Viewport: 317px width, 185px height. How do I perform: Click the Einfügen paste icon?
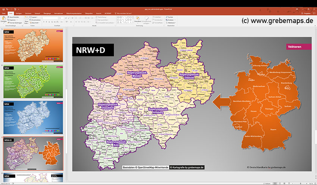click(3, 19)
